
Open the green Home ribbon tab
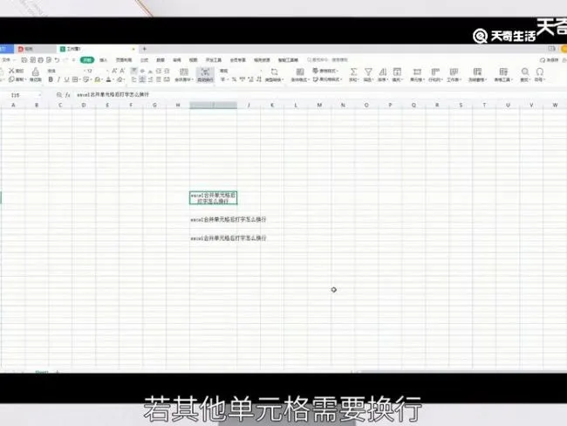[86, 59]
